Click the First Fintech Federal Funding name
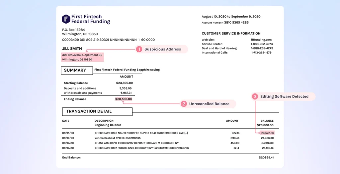This screenshot has height=174, width=340. 91,19
